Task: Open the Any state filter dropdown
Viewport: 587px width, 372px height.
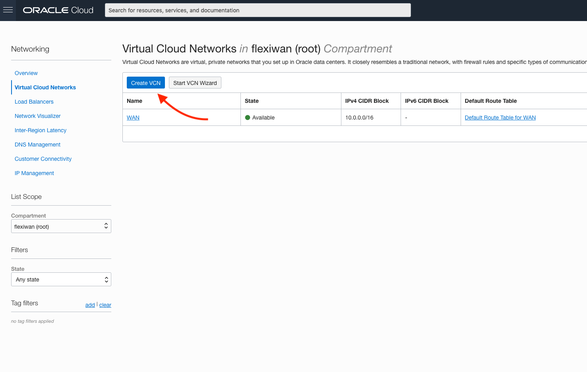Action: coord(61,279)
